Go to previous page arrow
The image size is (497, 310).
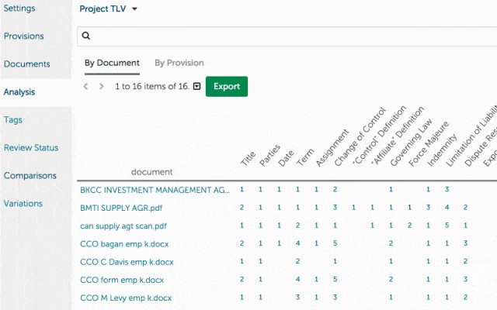(x=86, y=86)
